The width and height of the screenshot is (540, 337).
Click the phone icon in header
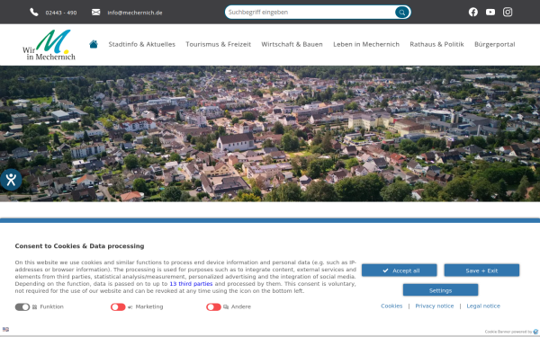coord(34,13)
